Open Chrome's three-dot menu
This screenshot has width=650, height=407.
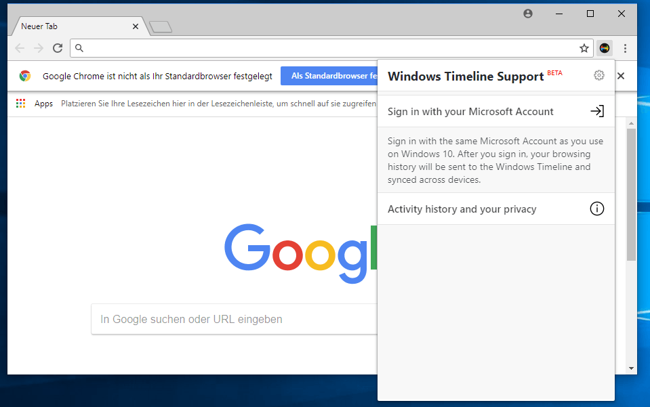[x=625, y=48]
